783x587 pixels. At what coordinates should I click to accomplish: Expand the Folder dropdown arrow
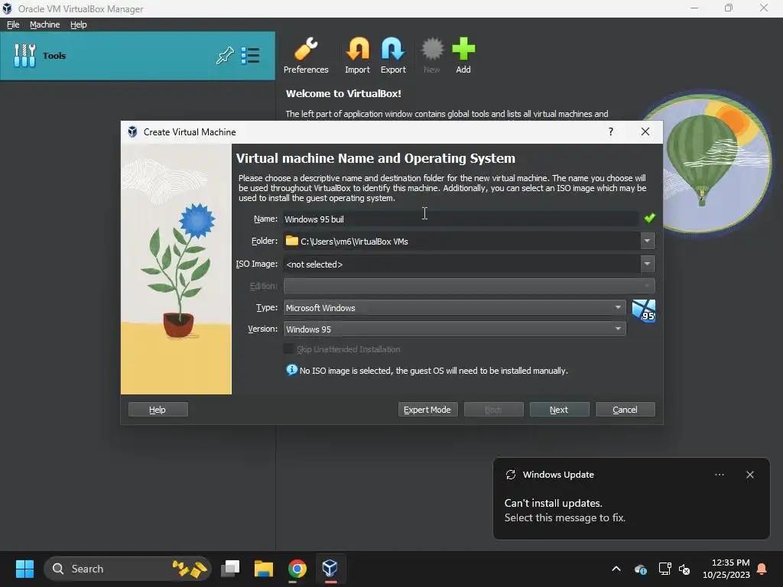pos(647,241)
